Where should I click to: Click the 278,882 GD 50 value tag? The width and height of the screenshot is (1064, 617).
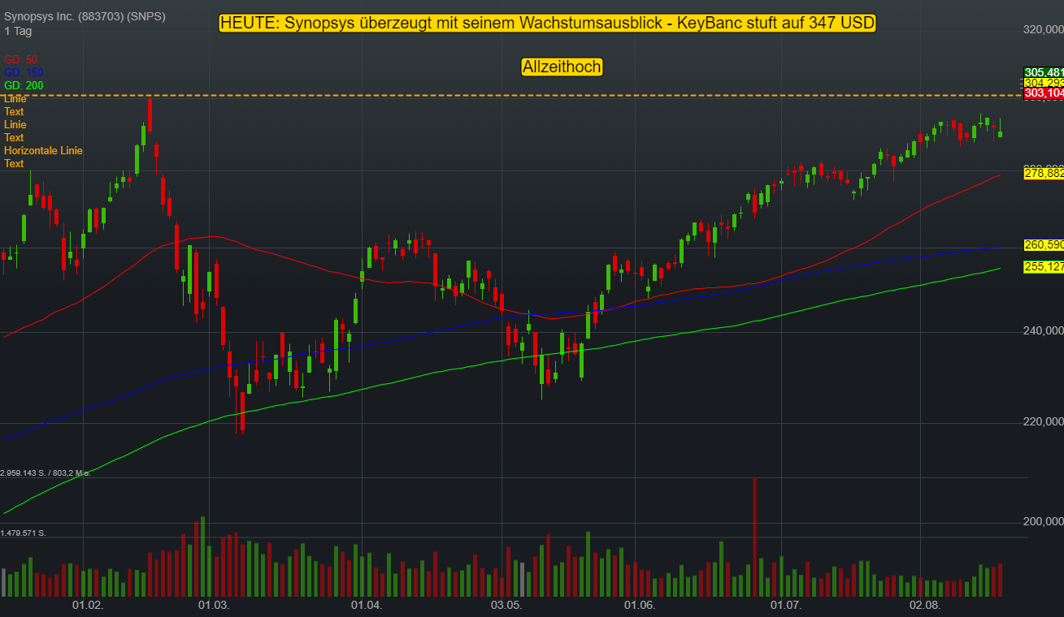click(1044, 174)
